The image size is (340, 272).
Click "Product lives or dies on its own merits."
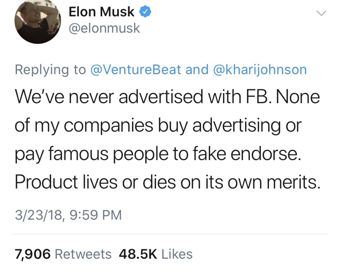[167, 183]
